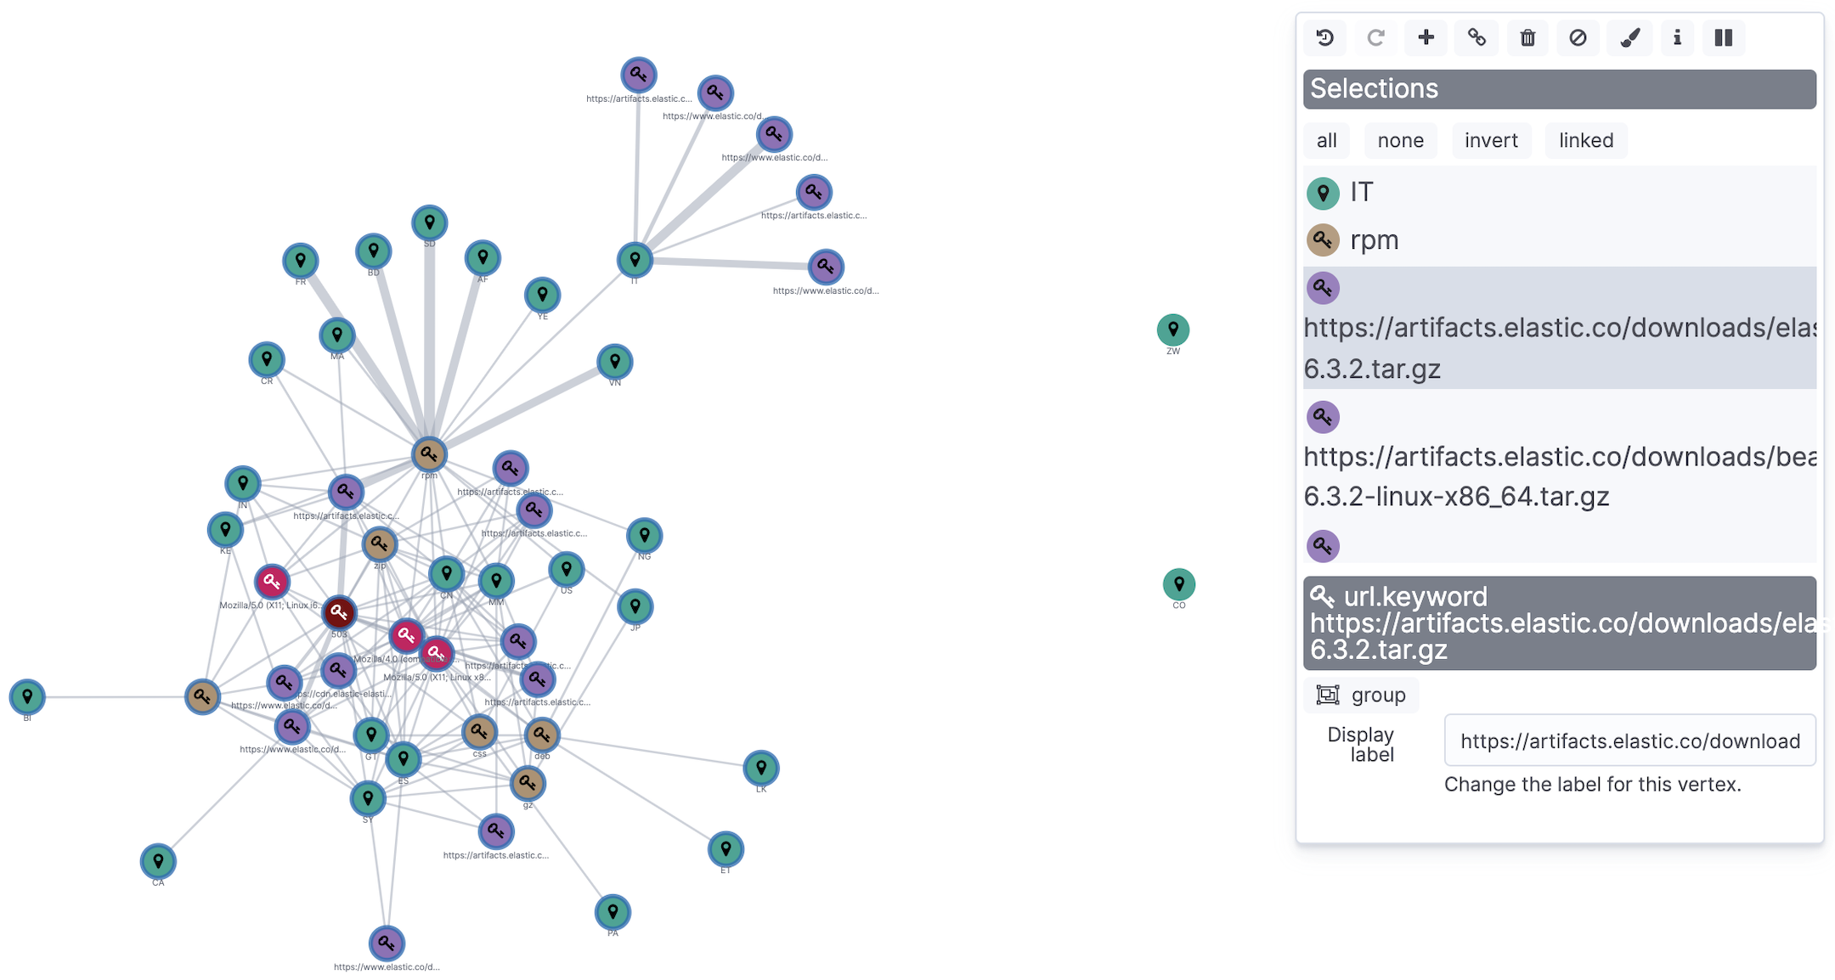Clear the selection with none
Viewport: 1835px width, 980px height.
[1400, 140]
